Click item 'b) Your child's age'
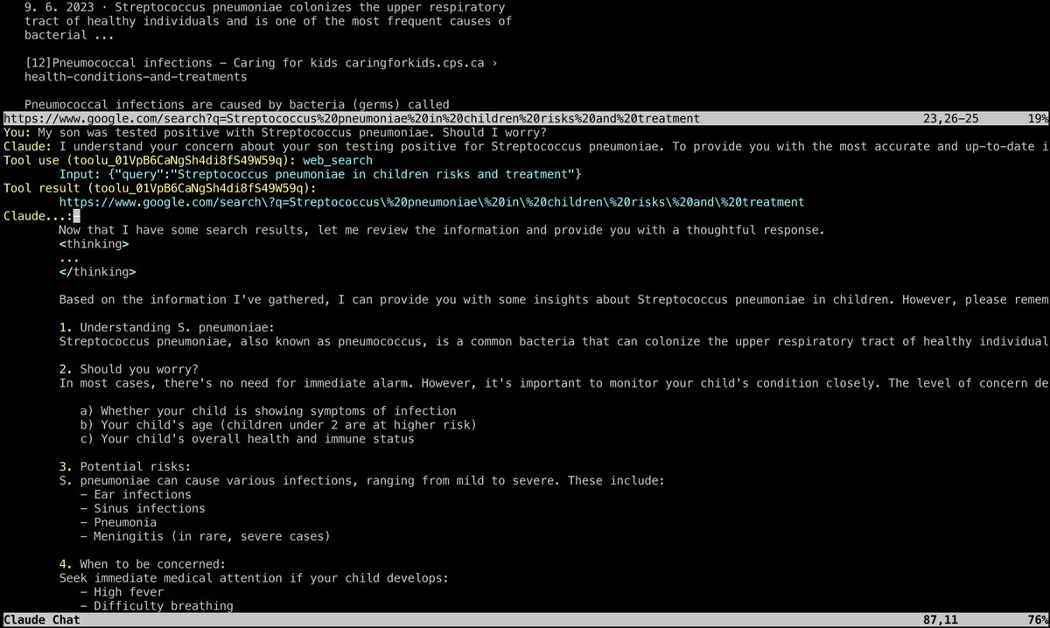The width and height of the screenshot is (1050, 628). (x=278, y=425)
